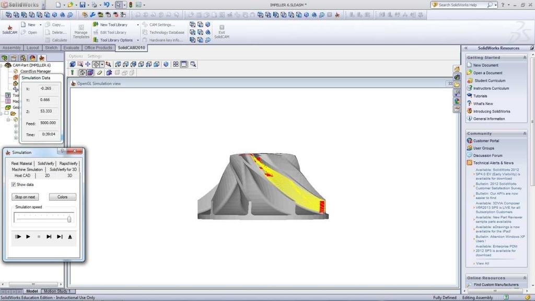This screenshot has height=301, width=535.
Task: Click the Options menu in simulation view
Action: coord(76,56)
